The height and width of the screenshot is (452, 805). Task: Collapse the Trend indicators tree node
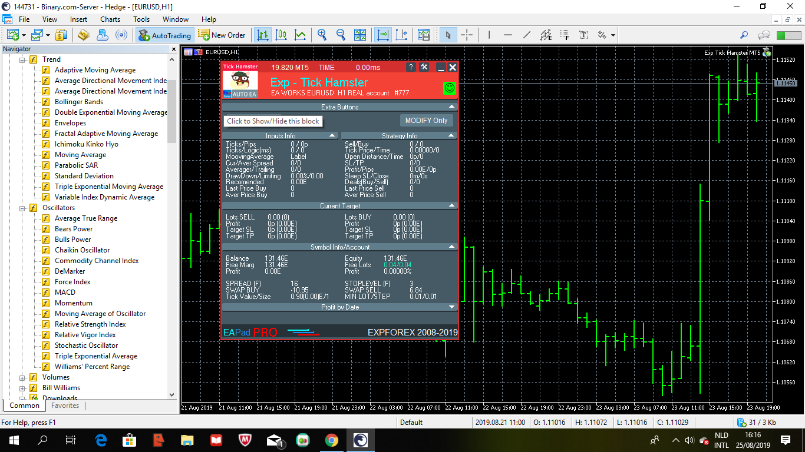23,59
